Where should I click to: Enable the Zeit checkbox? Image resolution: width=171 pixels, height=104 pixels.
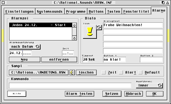[104, 72]
